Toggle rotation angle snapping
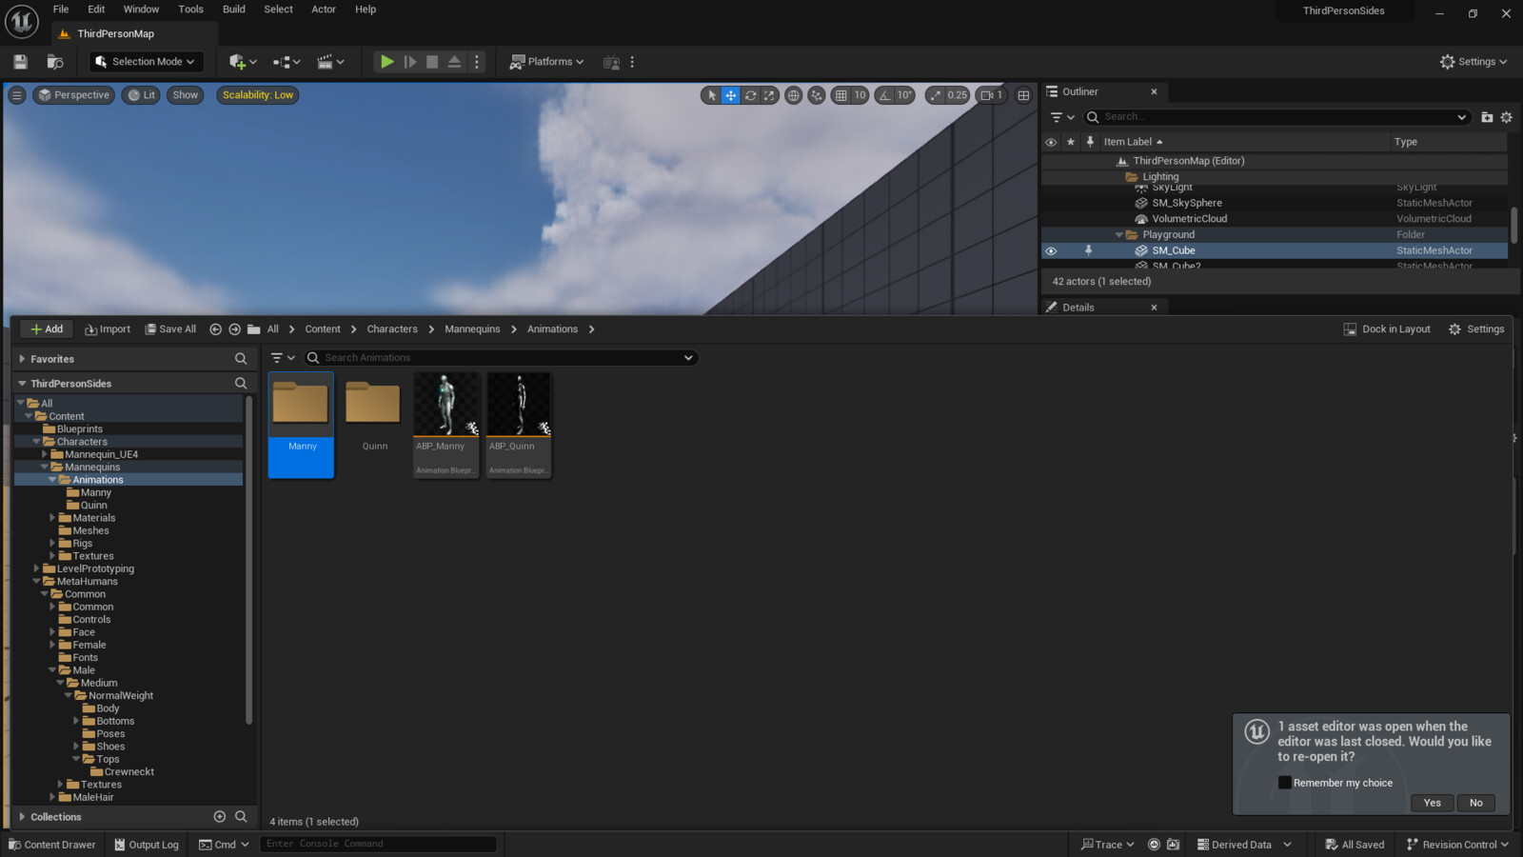The width and height of the screenshot is (1523, 857). (885, 95)
